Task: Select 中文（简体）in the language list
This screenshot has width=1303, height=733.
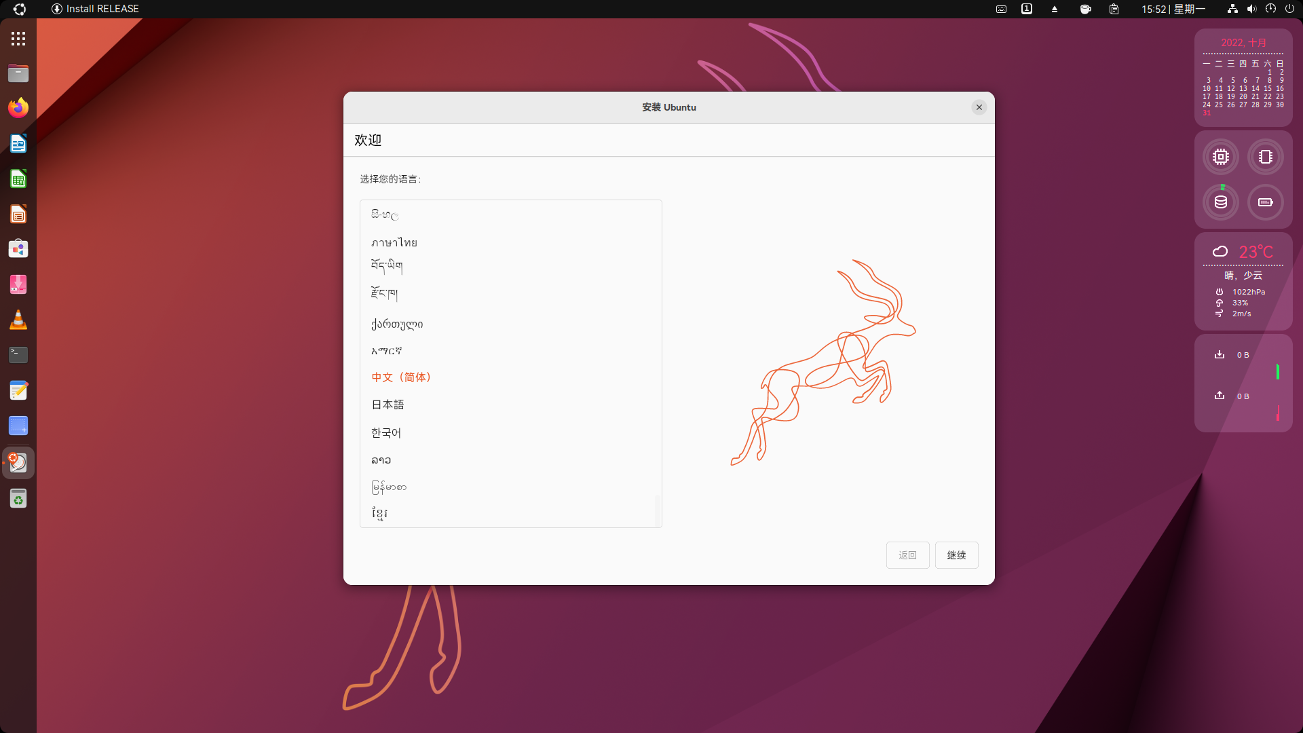Action: pos(510,377)
